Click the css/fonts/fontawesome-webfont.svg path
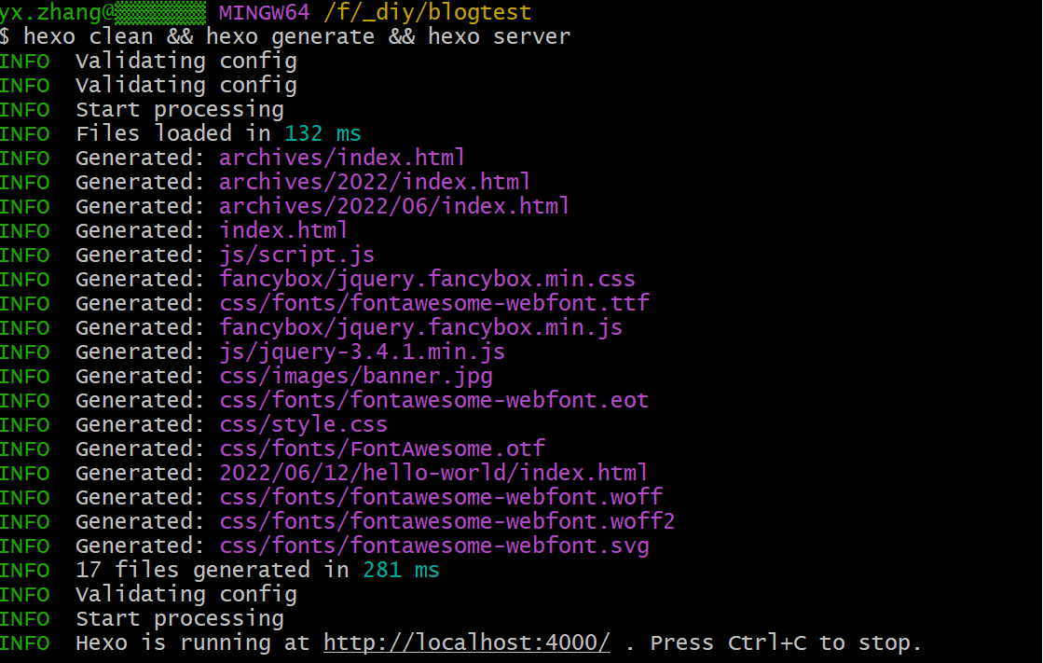Image resolution: width=1043 pixels, height=663 pixels. coord(433,546)
